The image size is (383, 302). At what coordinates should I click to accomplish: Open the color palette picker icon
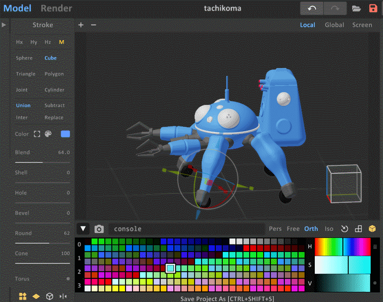[x=48, y=134]
